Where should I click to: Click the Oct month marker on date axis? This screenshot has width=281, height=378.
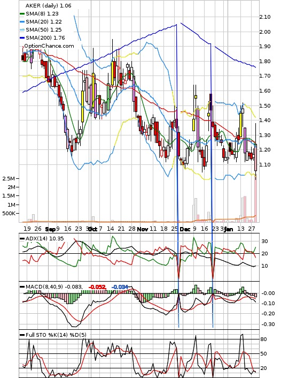[x=92, y=229]
